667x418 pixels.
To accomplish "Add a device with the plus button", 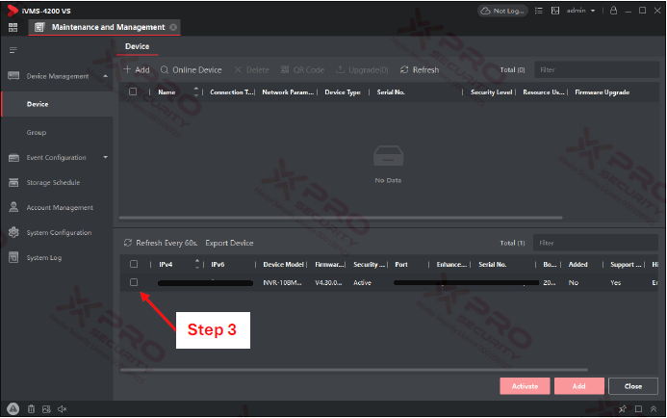I will pyautogui.click(x=136, y=69).
